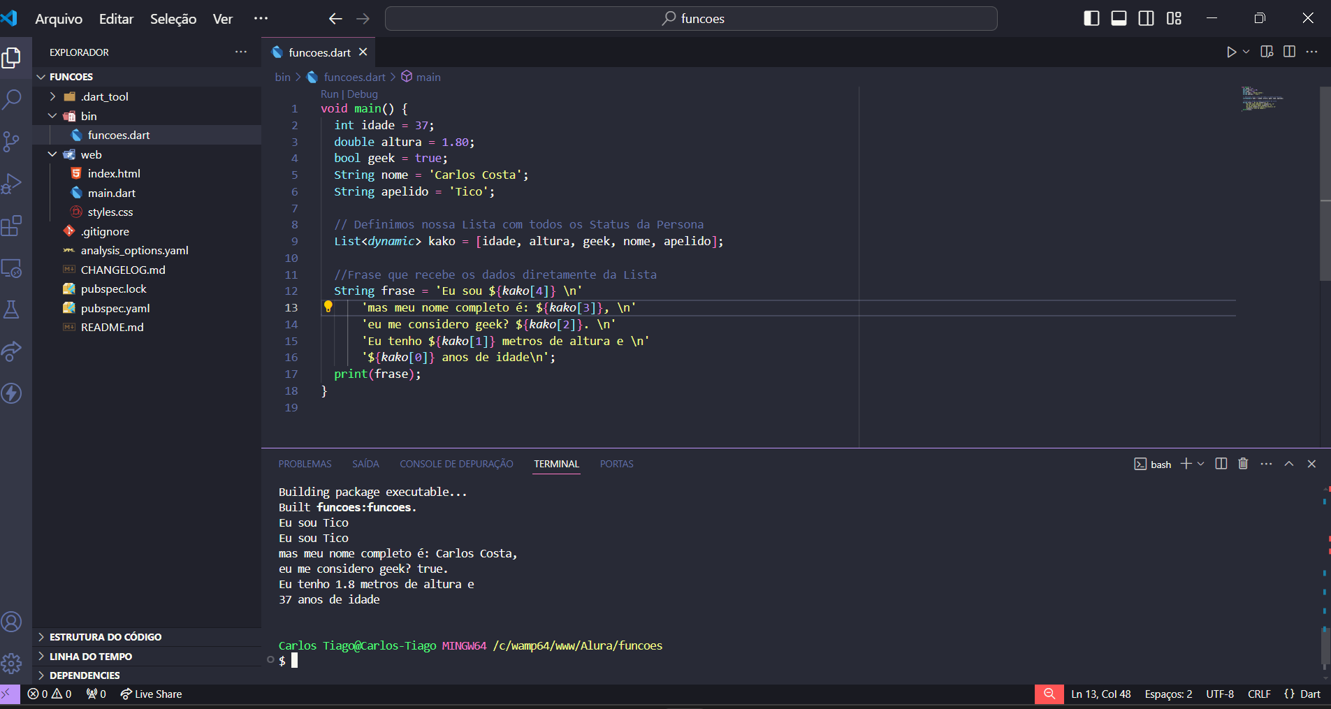The height and width of the screenshot is (709, 1331).
Task: Open pubspec.yaml in the explorer
Action: pyautogui.click(x=147, y=308)
